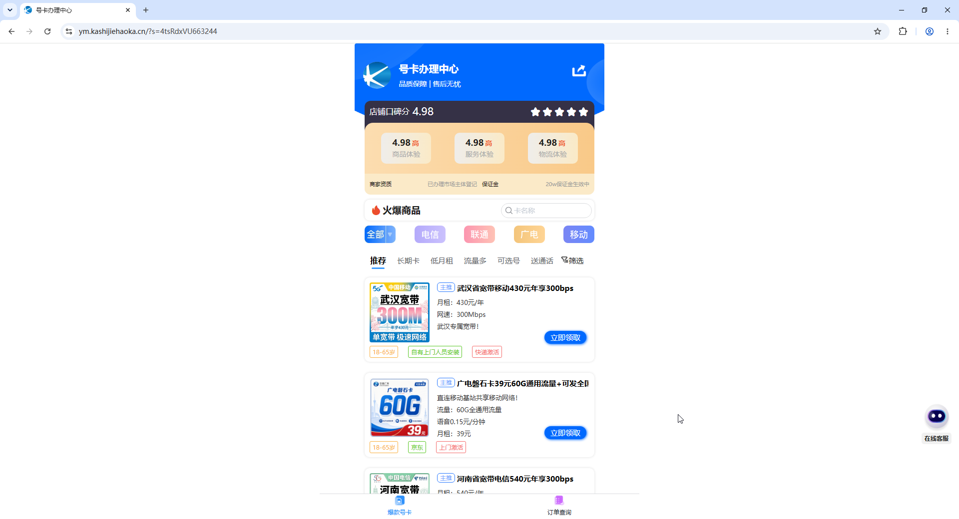
Task: Switch to the 可选号 tab
Action: tap(508, 260)
